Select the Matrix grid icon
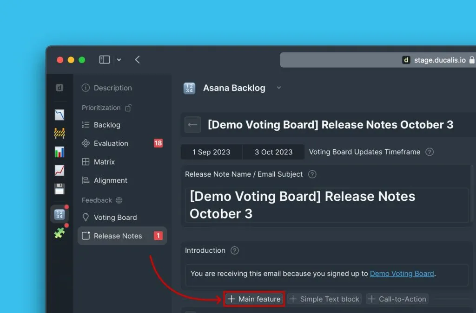This screenshot has height=313, width=476. click(86, 162)
